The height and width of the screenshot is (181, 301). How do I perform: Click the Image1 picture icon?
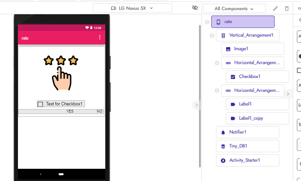228,49
